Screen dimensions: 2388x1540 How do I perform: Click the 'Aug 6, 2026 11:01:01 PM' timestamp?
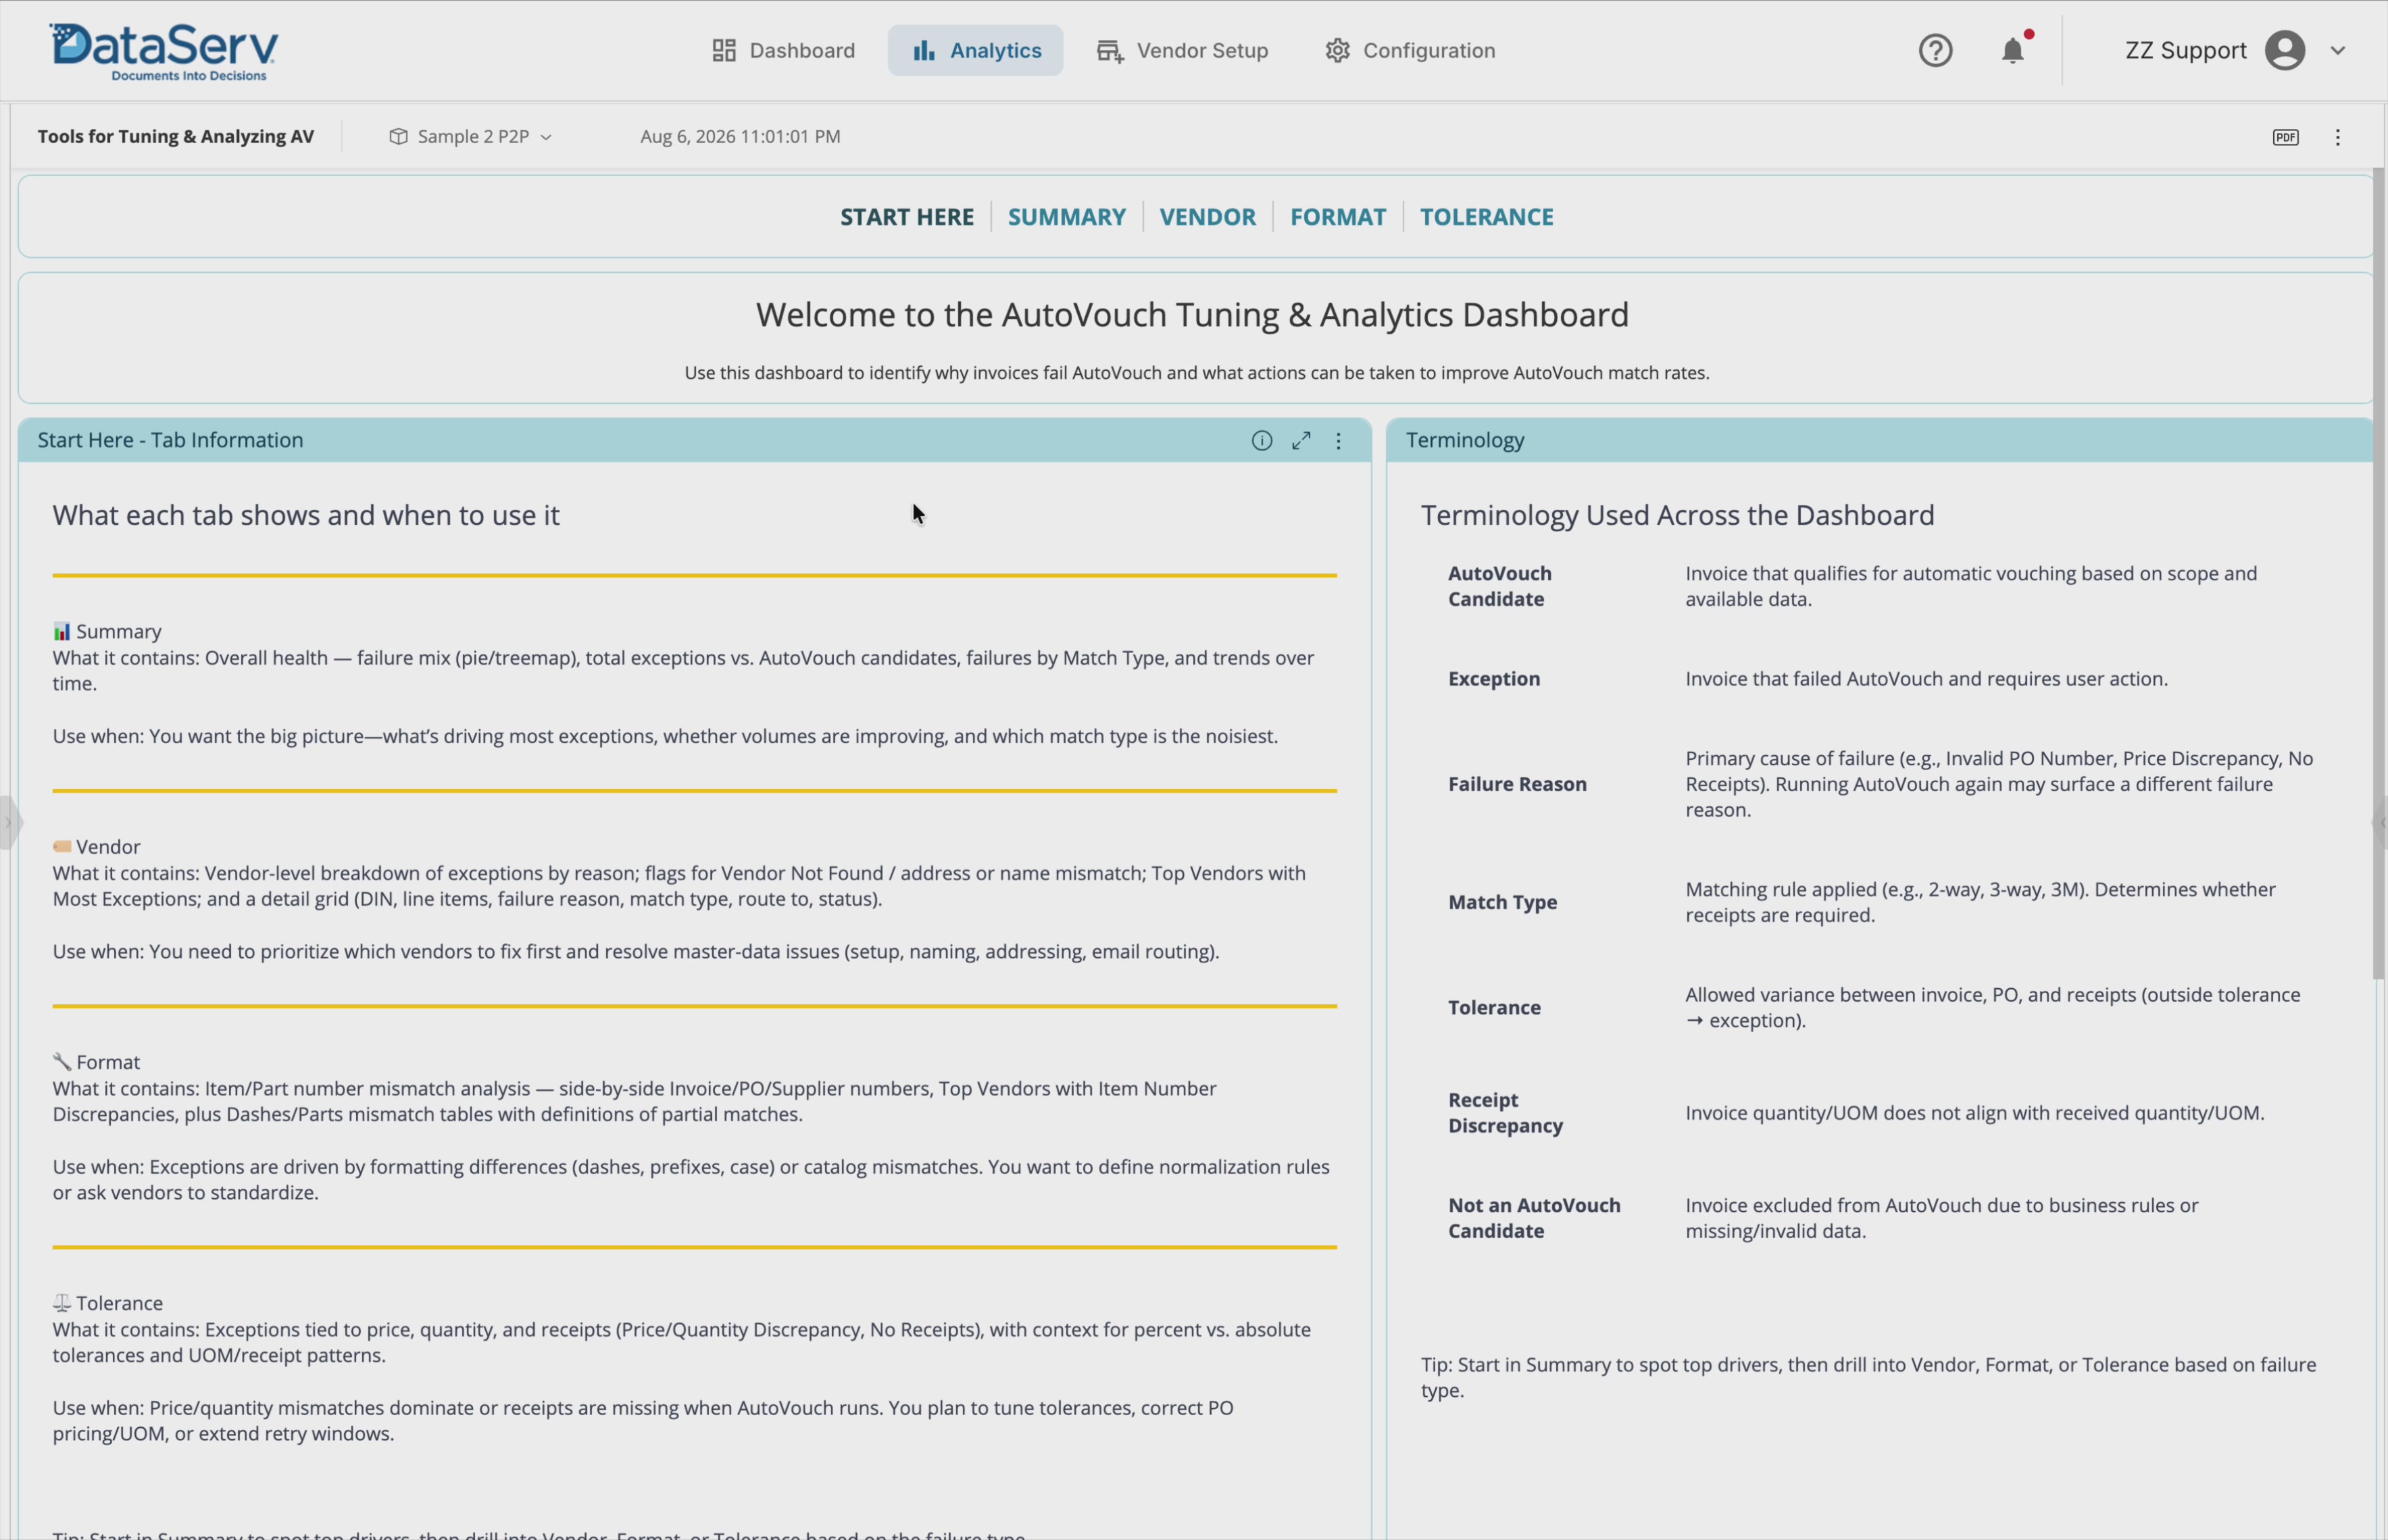click(741, 136)
